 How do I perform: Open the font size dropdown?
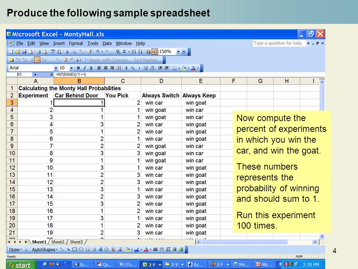(71, 68)
